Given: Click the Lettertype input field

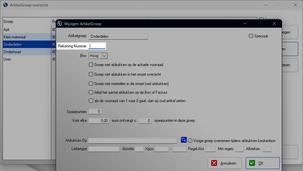Looking at the screenshot, I should [104, 149].
